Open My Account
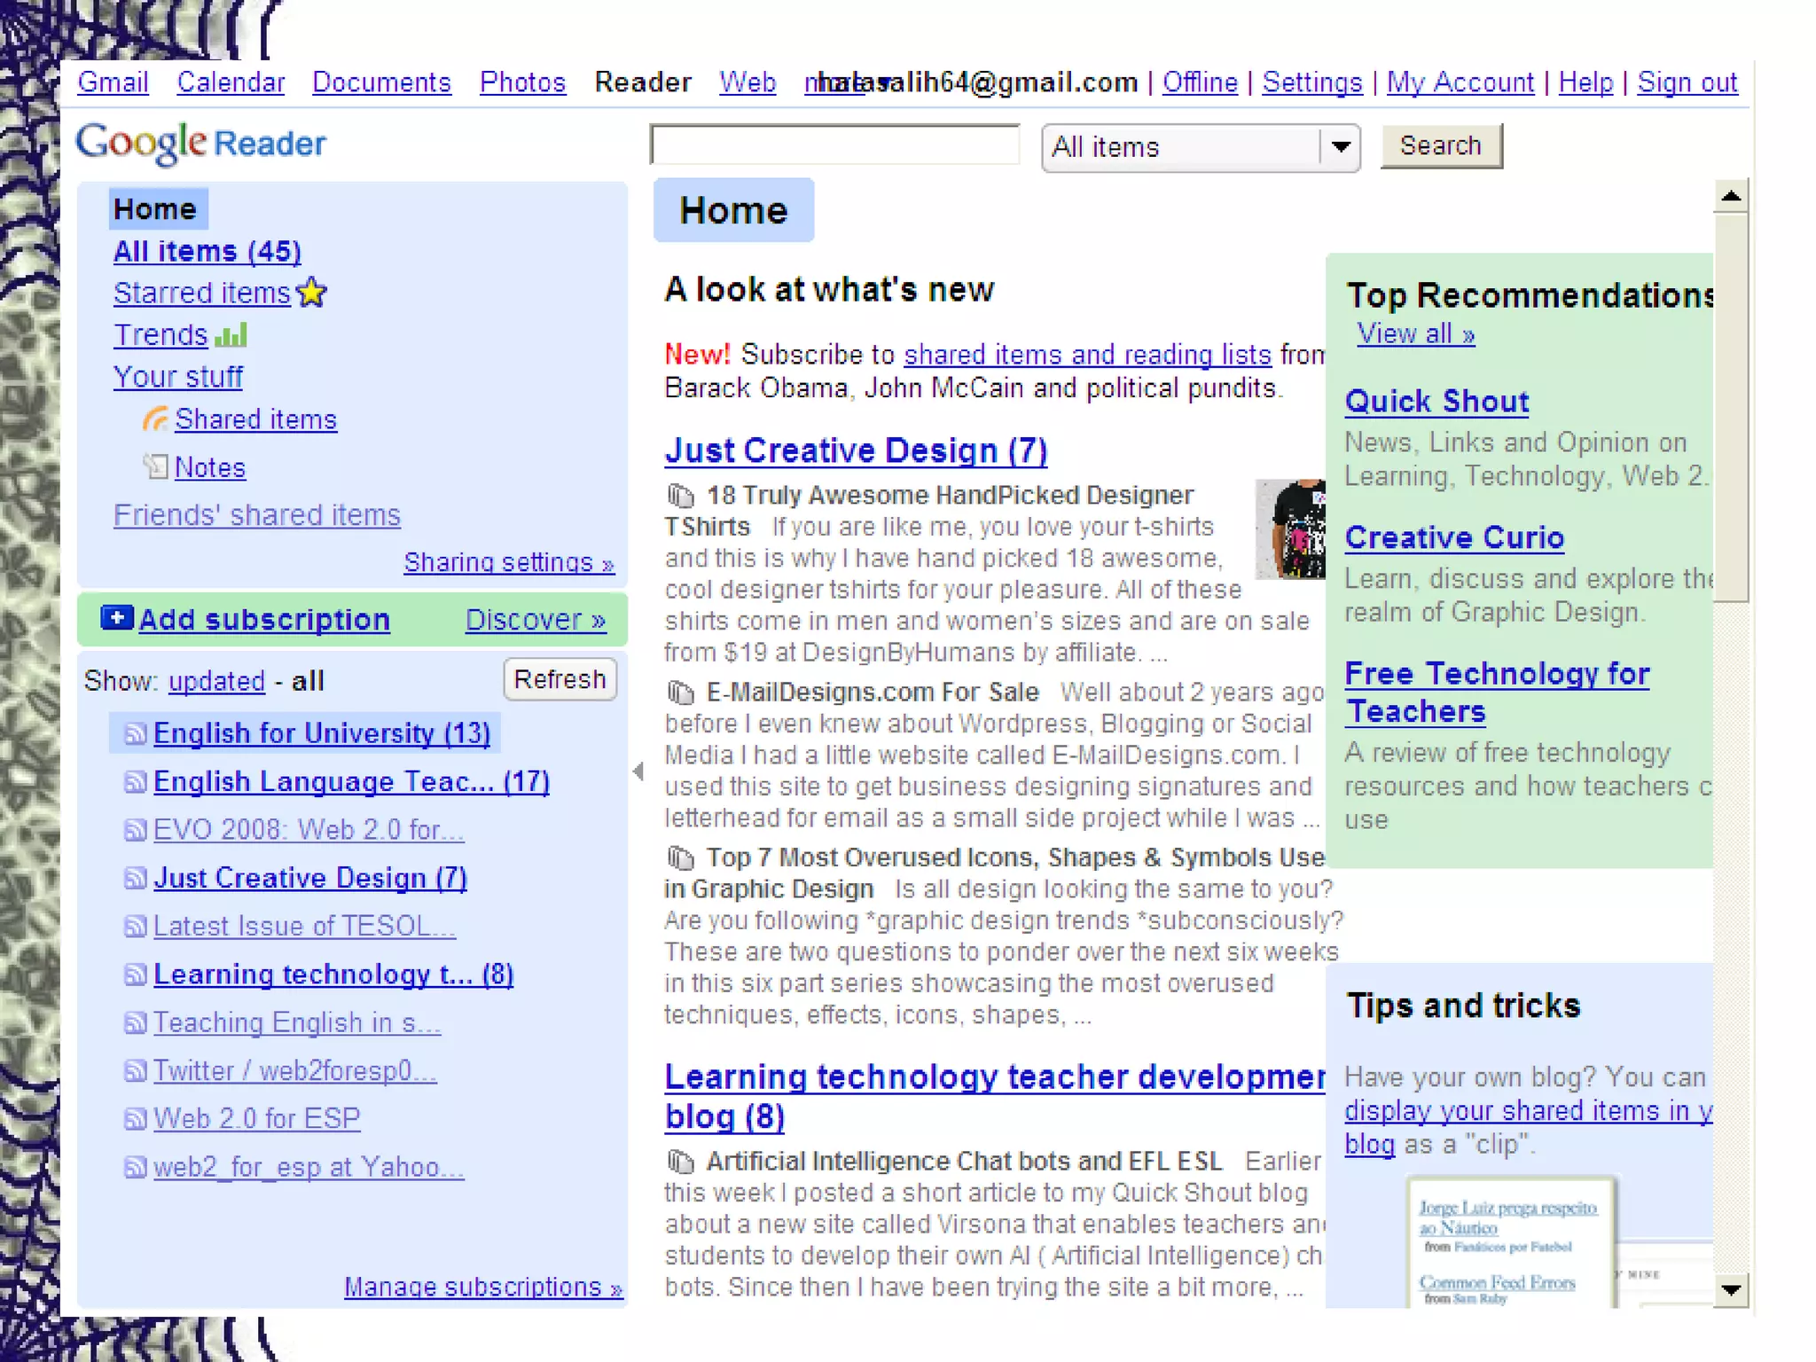The width and height of the screenshot is (1816, 1362). point(1460,82)
